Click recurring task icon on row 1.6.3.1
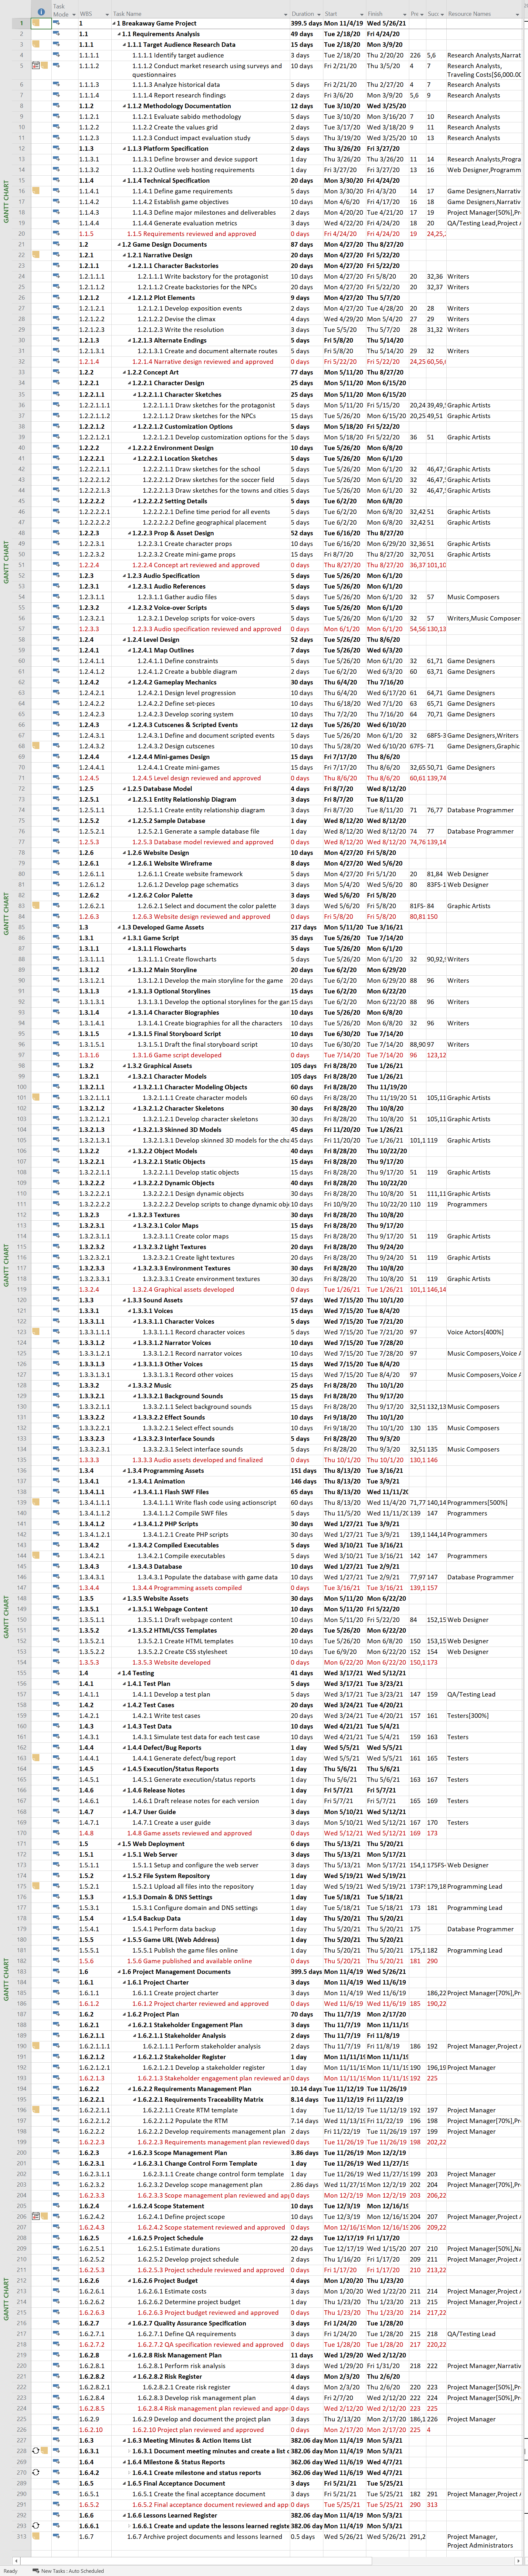528x2576 pixels. (36, 2451)
